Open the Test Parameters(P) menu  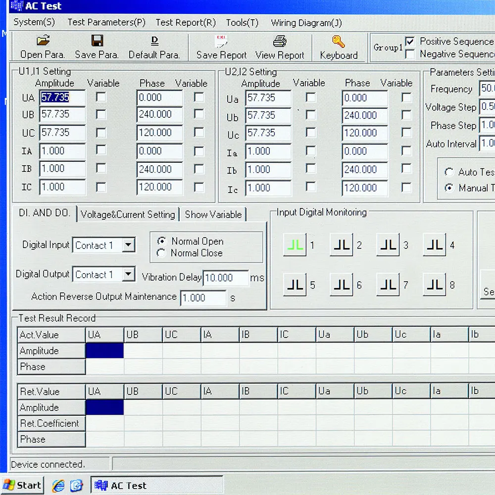[x=106, y=22]
